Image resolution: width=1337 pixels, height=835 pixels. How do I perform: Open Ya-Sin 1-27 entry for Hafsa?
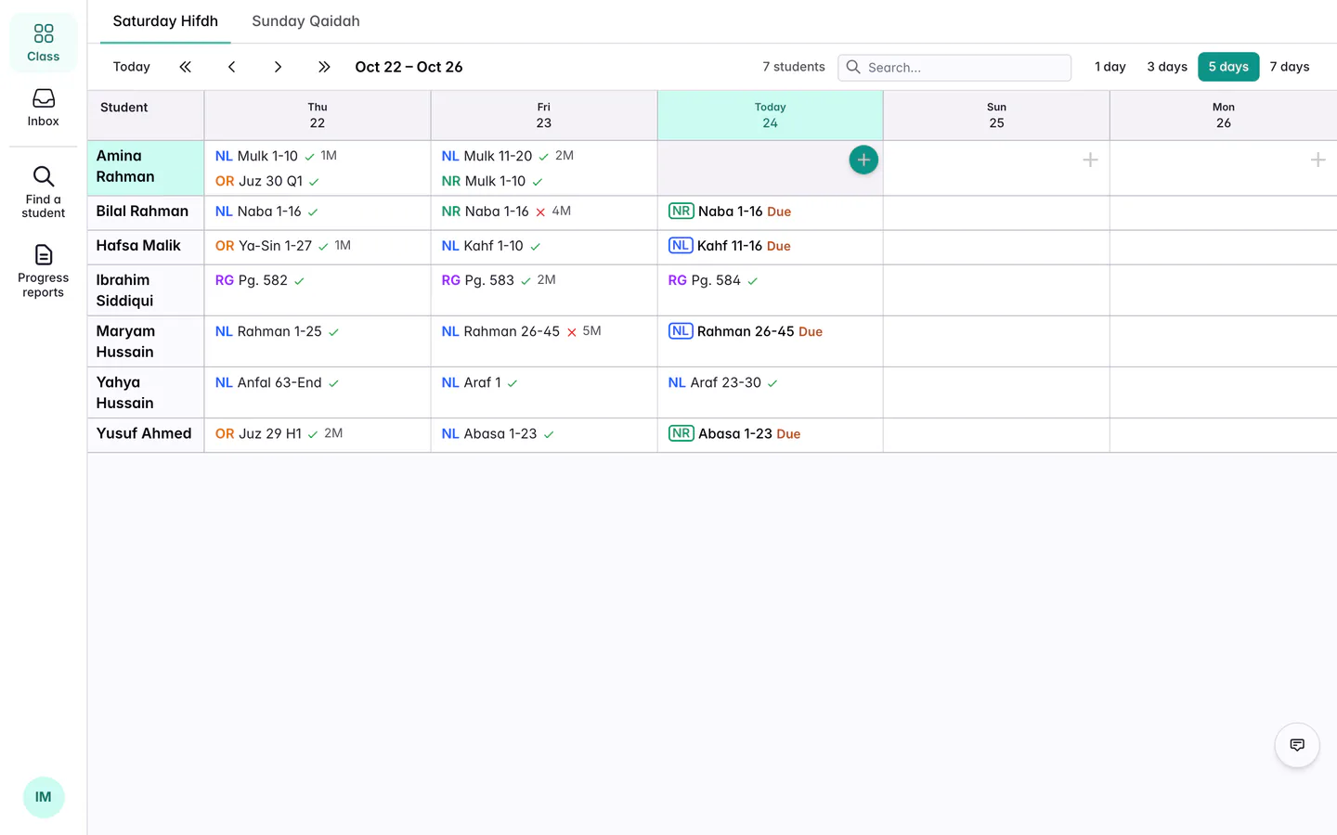click(283, 246)
